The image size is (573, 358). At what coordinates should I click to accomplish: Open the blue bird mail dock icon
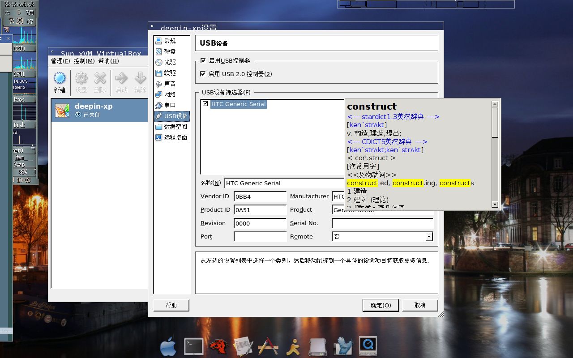click(343, 346)
